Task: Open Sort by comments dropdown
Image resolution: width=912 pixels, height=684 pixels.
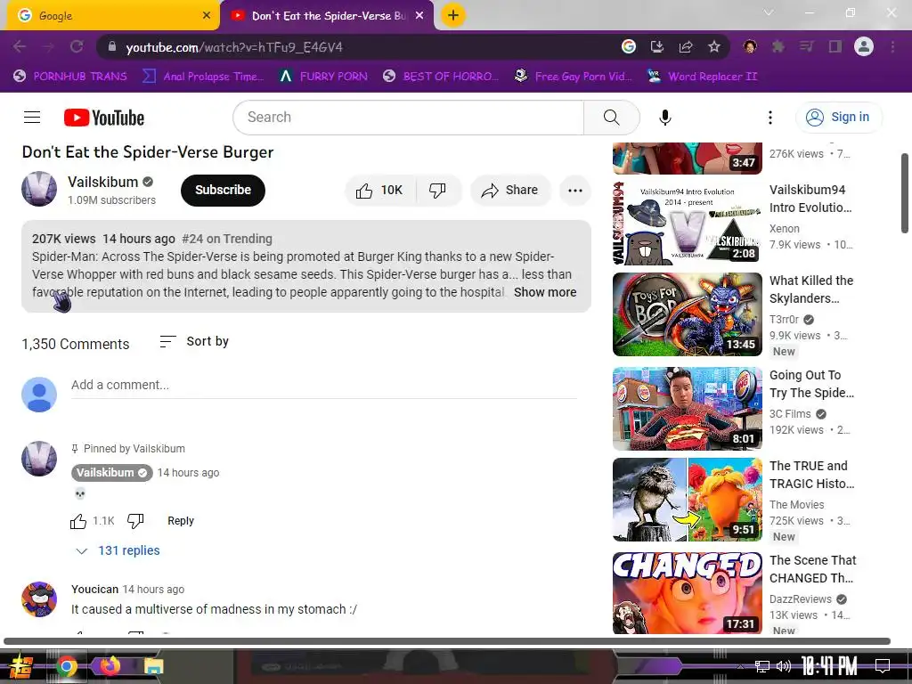Action: pyautogui.click(x=194, y=341)
